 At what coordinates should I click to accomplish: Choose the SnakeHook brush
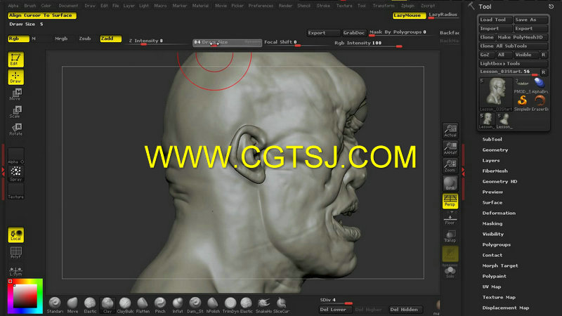coord(264,305)
